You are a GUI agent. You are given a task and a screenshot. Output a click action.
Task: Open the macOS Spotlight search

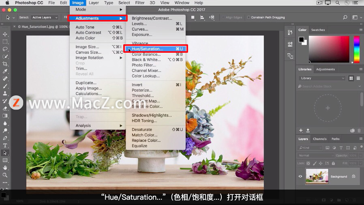pos(338,3)
